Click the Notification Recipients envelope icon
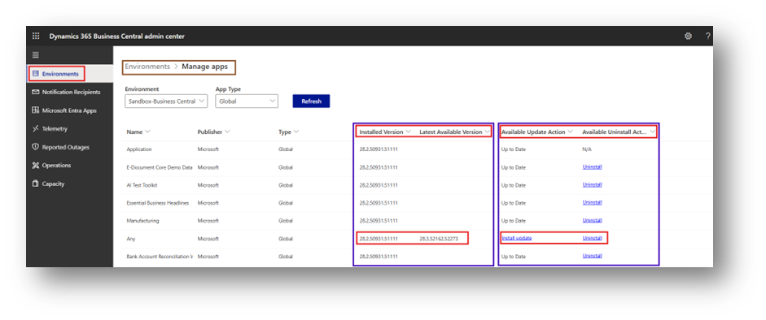The image size is (766, 320). pos(35,92)
